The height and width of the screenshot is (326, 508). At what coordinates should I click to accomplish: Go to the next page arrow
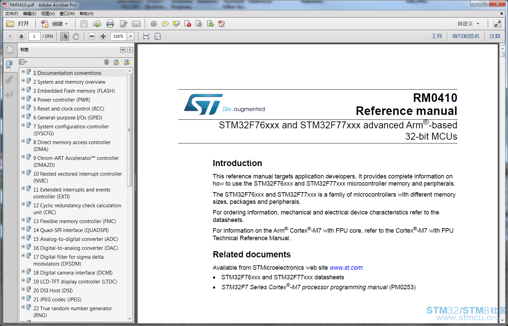pos(21,36)
